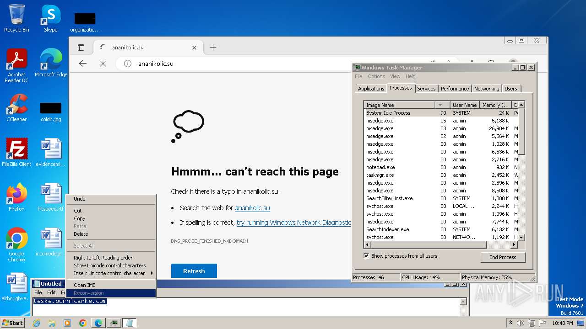Choose Cut in the context menu
586x329 pixels.
pos(111,211)
